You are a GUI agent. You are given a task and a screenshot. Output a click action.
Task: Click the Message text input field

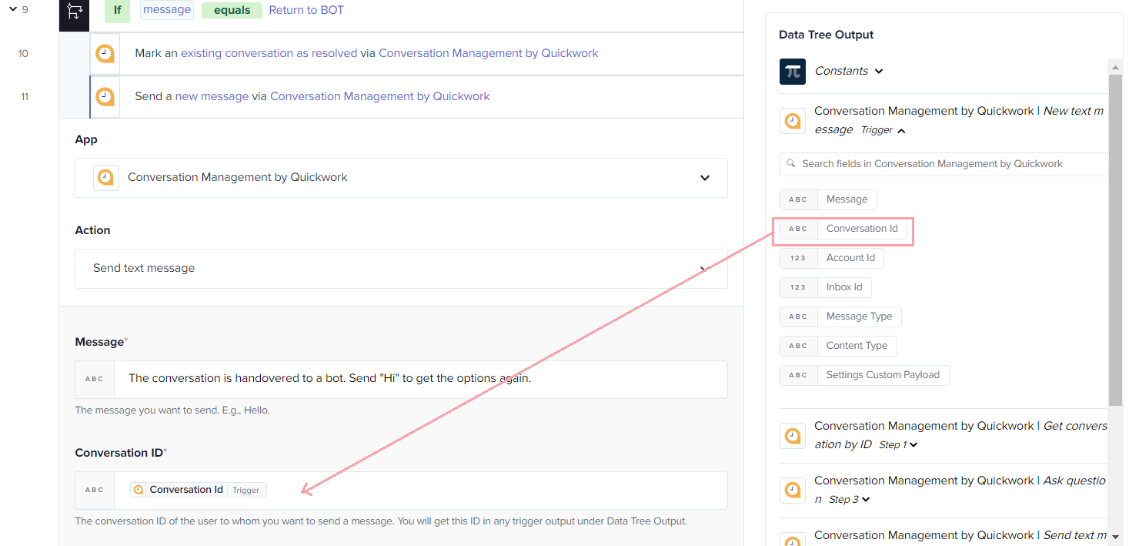pyautogui.click(x=420, y=380)
